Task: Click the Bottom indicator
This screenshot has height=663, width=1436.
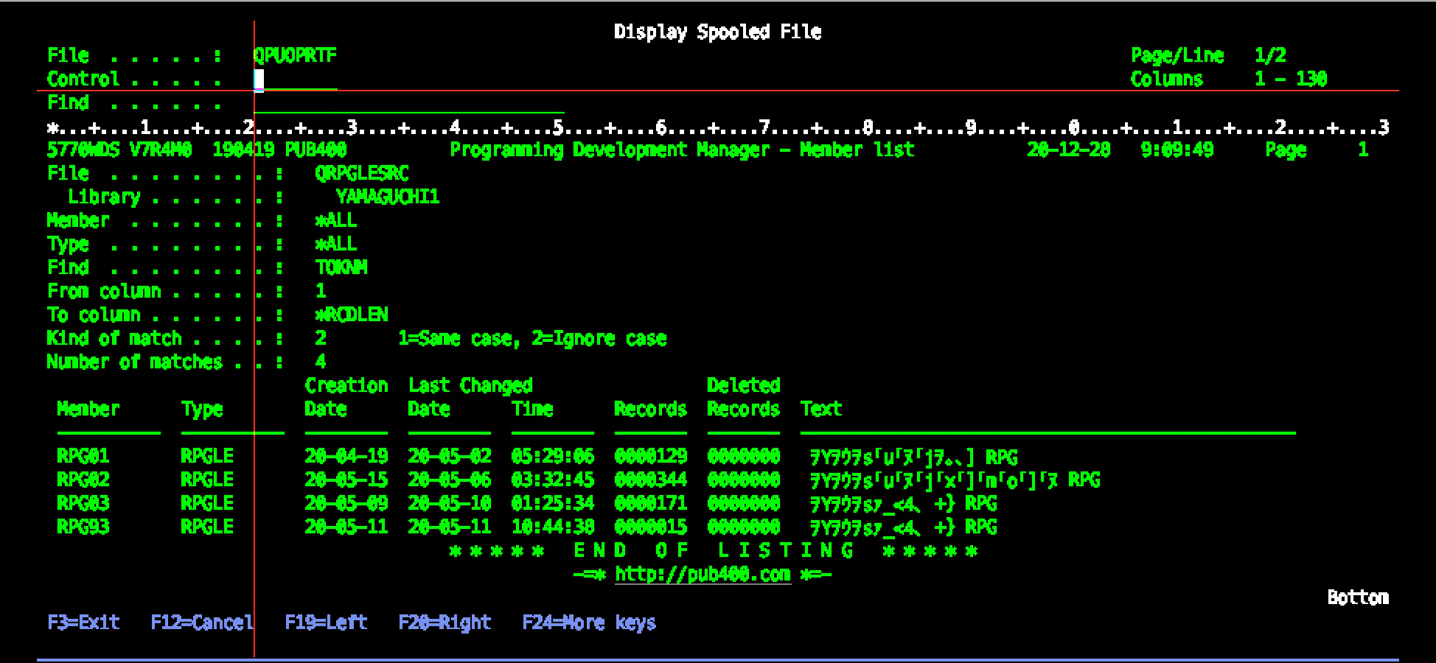Action: pyautogui.click(x=1358, y=597)
